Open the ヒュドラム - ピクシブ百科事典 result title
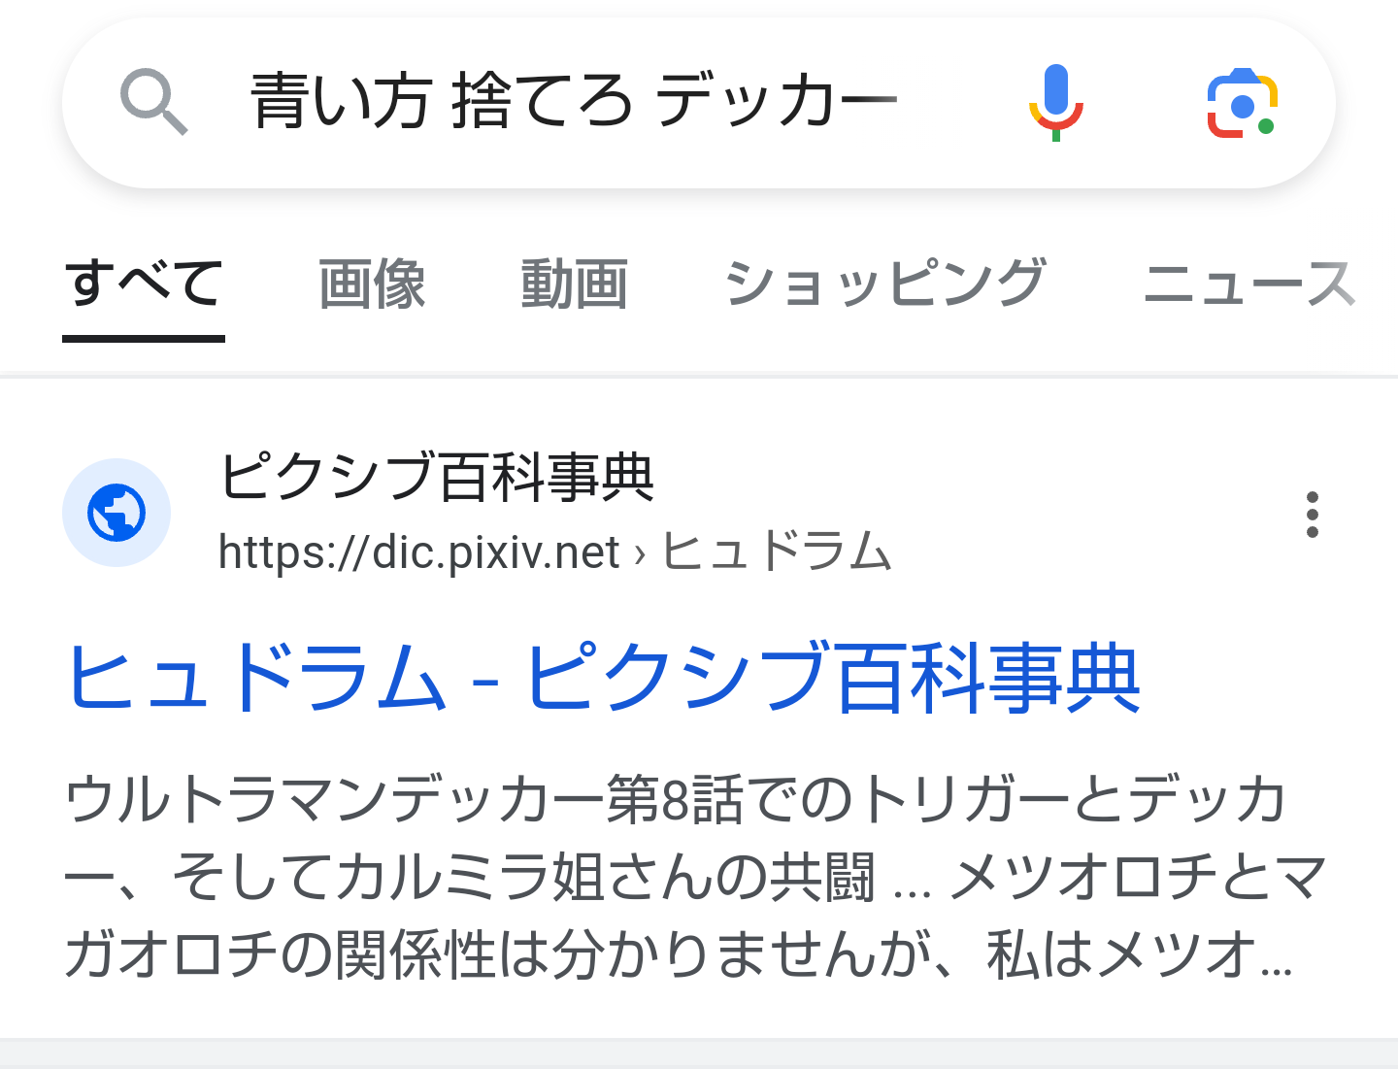 point(603,679)
